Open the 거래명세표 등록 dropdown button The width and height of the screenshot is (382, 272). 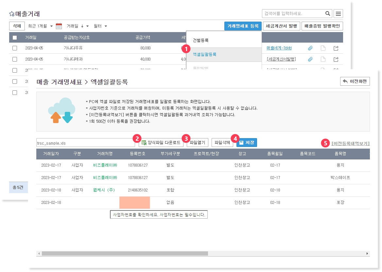[243, 26]
